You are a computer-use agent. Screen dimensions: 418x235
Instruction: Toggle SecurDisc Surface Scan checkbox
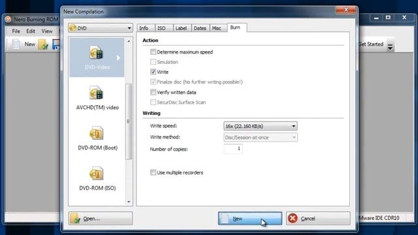pos(153,102)
